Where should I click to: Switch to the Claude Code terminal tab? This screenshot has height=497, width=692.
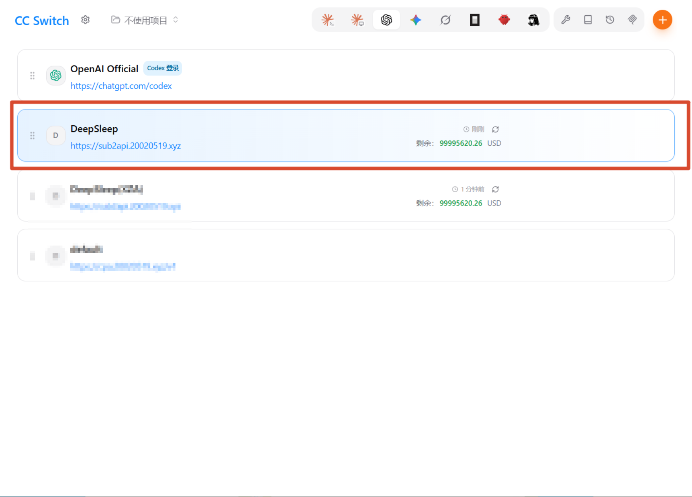pos(327,20)
